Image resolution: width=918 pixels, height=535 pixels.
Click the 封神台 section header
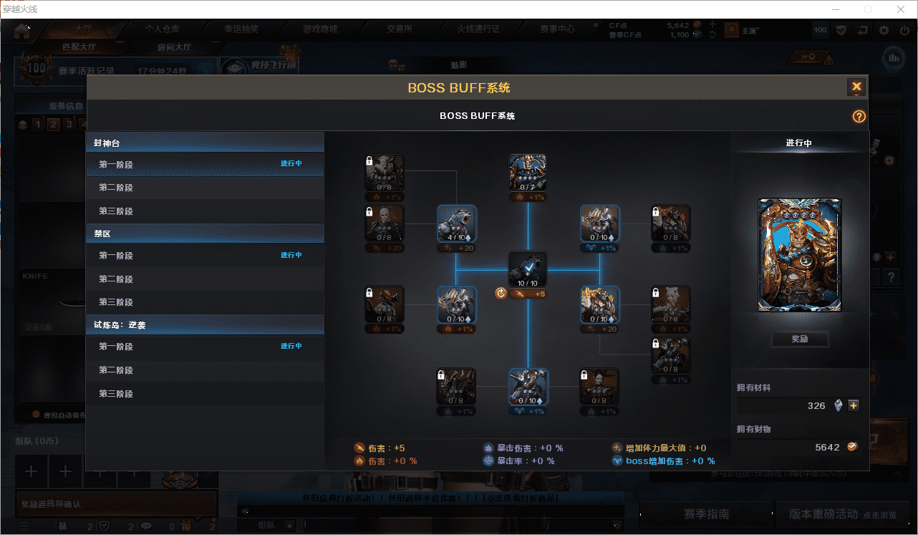pyautogui.click(x=205, y=143)
